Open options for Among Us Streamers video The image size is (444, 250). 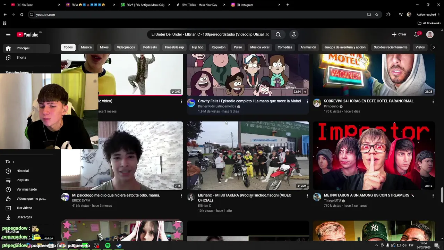[x=433, y=196]
